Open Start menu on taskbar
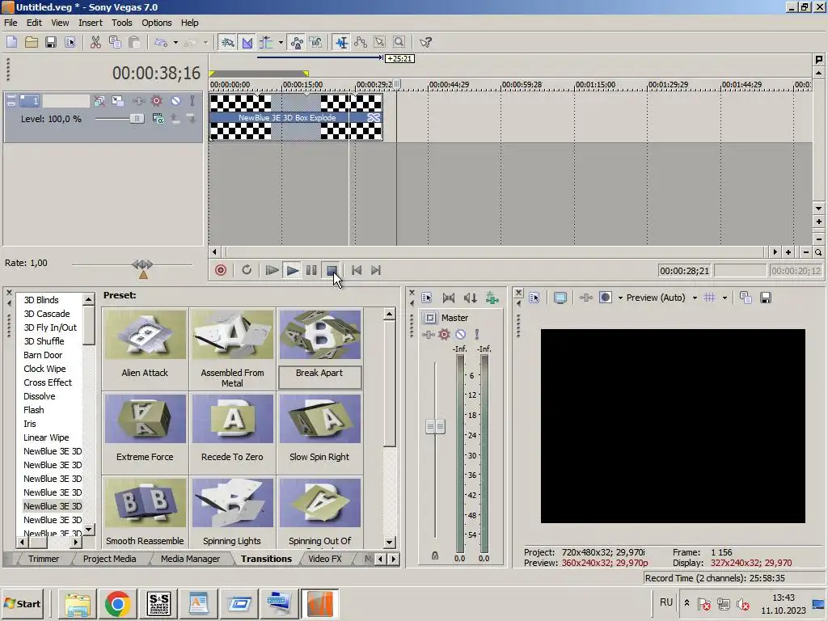The height and width of the screenshot is (621, 828). tap(22, 603)
